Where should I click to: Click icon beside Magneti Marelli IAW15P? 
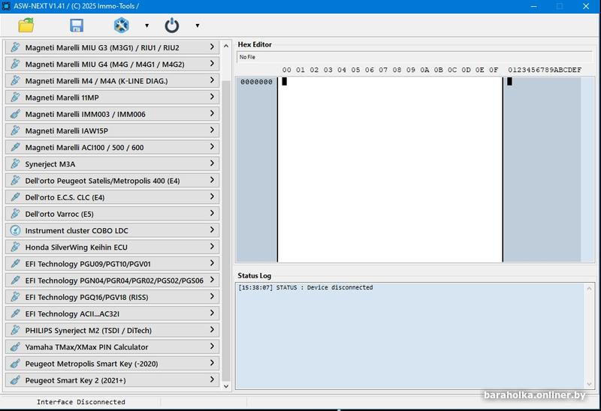click(x=15, y=130)
